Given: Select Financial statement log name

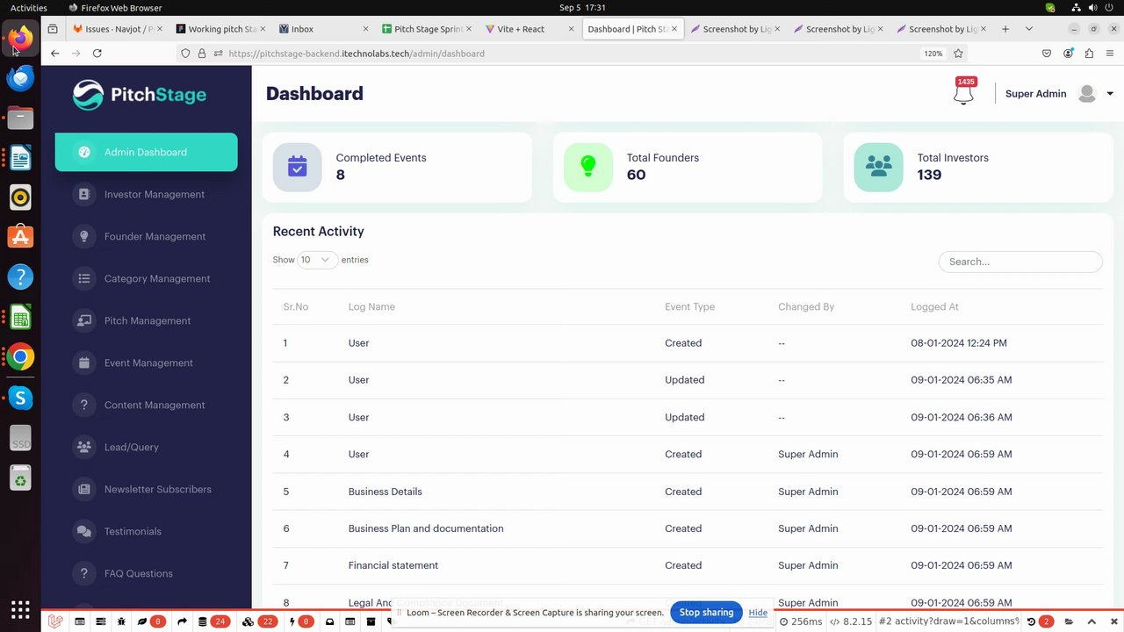Looking at the screenshot, I should coord(393,565).
